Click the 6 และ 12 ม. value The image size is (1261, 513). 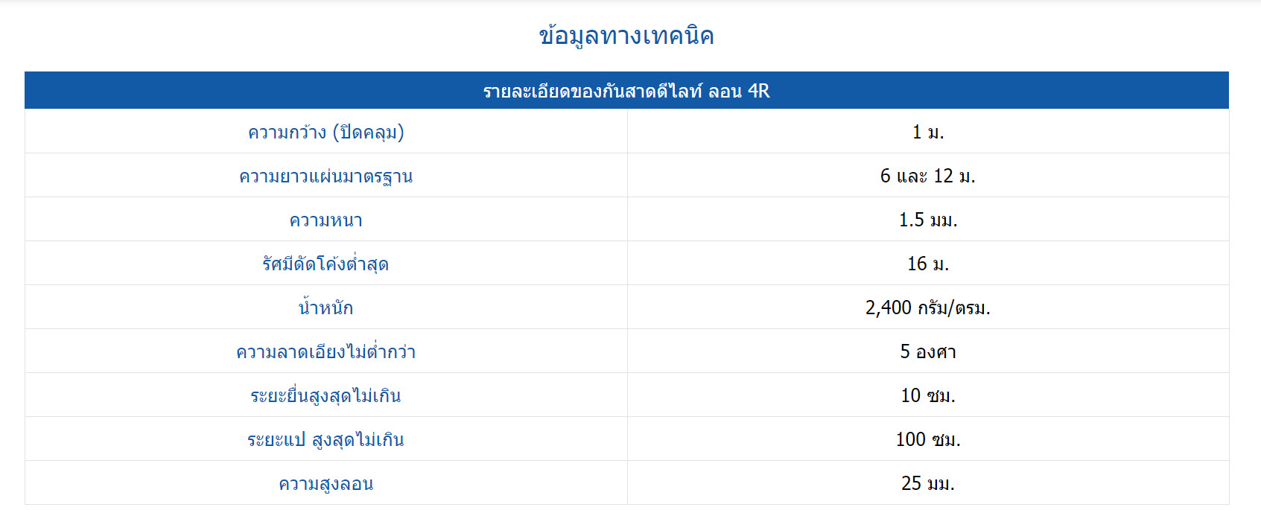coord(927,176)
